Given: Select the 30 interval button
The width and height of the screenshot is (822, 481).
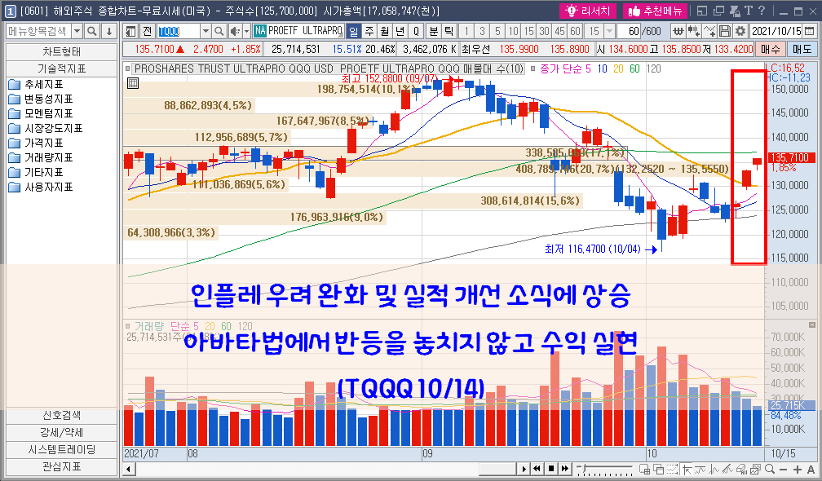Looking at the screenshot, I should 544,32.
